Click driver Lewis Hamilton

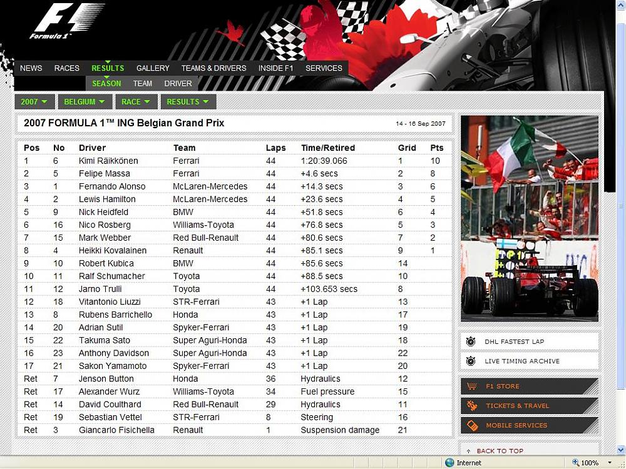click(x=107, y=199)
